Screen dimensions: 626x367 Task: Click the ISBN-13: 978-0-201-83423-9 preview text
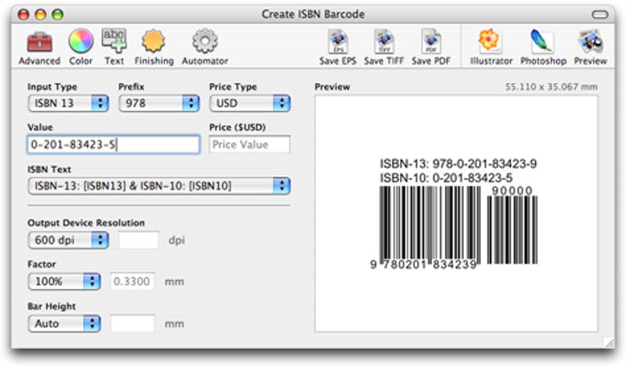[458, 164]
